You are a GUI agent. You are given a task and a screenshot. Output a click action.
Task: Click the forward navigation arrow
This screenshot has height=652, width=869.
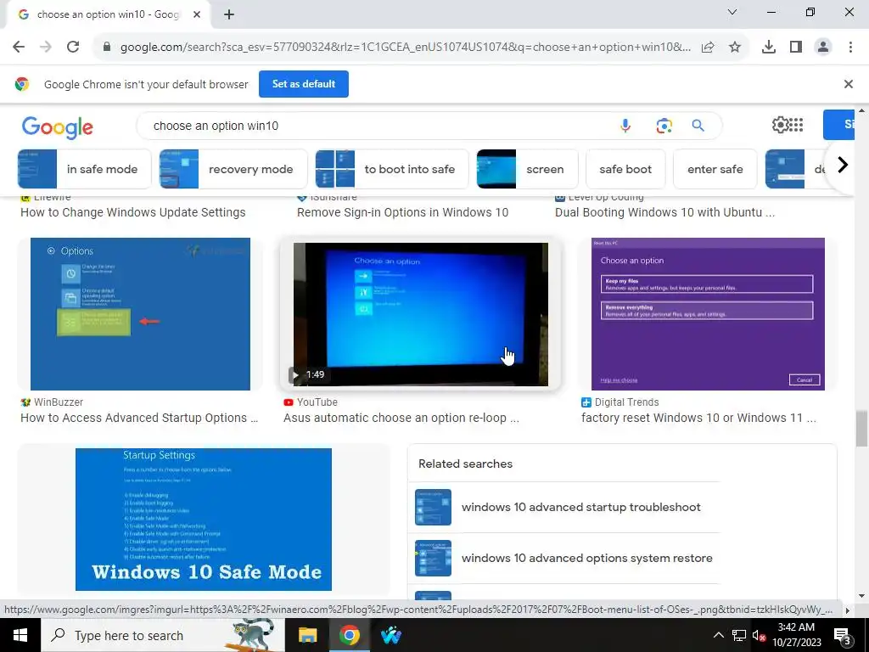tap(46, 47)
